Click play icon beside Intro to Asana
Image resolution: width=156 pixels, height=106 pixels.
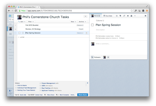(16, 85)
